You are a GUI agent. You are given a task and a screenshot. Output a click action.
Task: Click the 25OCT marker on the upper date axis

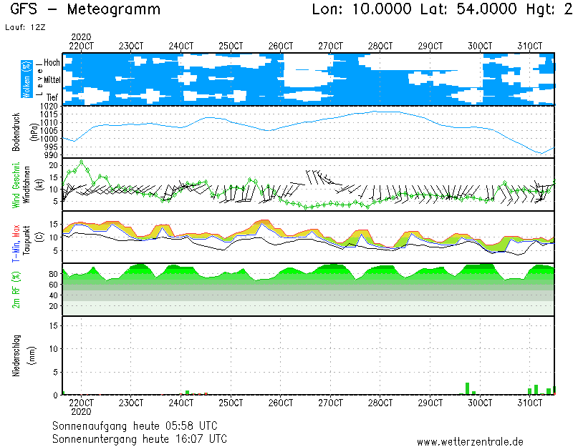(231, 46)
